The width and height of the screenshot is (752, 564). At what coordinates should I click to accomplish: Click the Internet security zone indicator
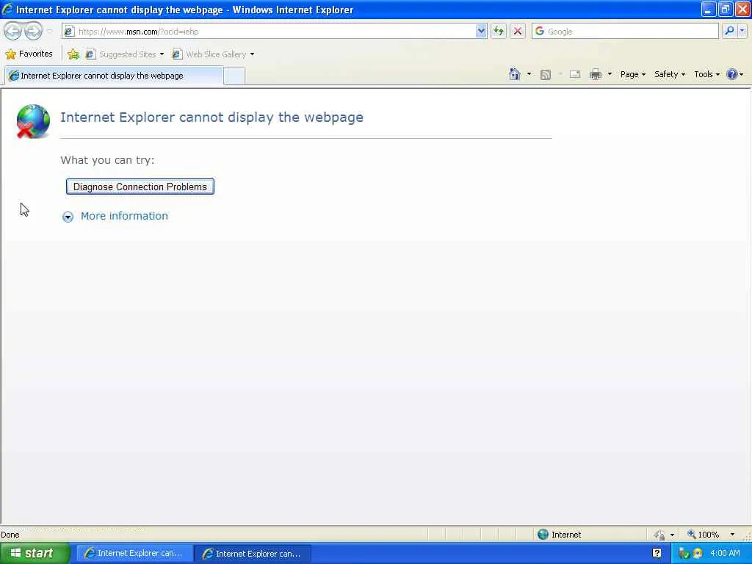click(559, 535)
